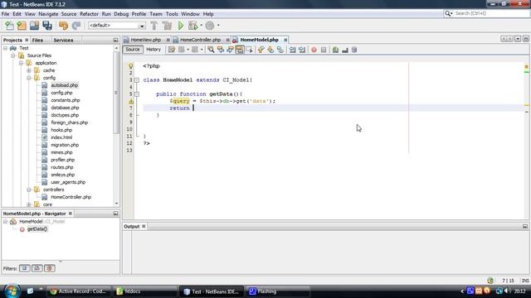Select getData() in the Navigator

tap(37, 229)
